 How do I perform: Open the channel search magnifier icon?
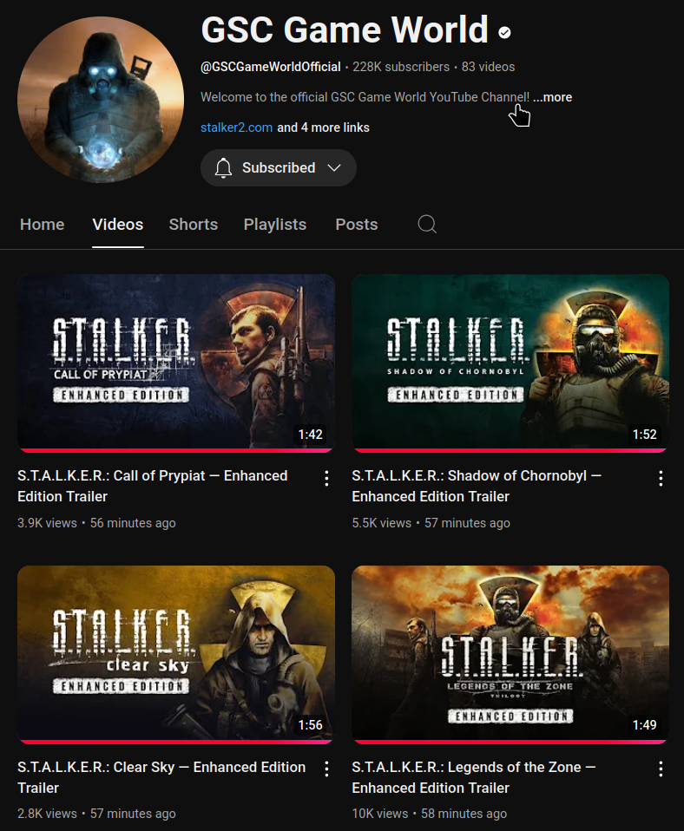click(427, 224)
